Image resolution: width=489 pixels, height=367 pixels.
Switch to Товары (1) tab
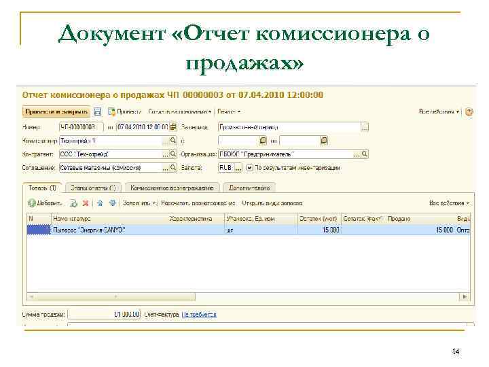(x=42, y=188)
